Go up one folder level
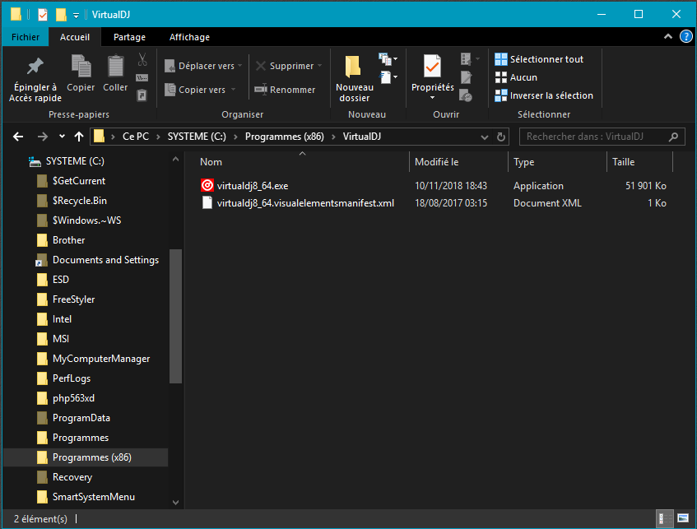This screenshot has height=529, width=697. point(79,137)
